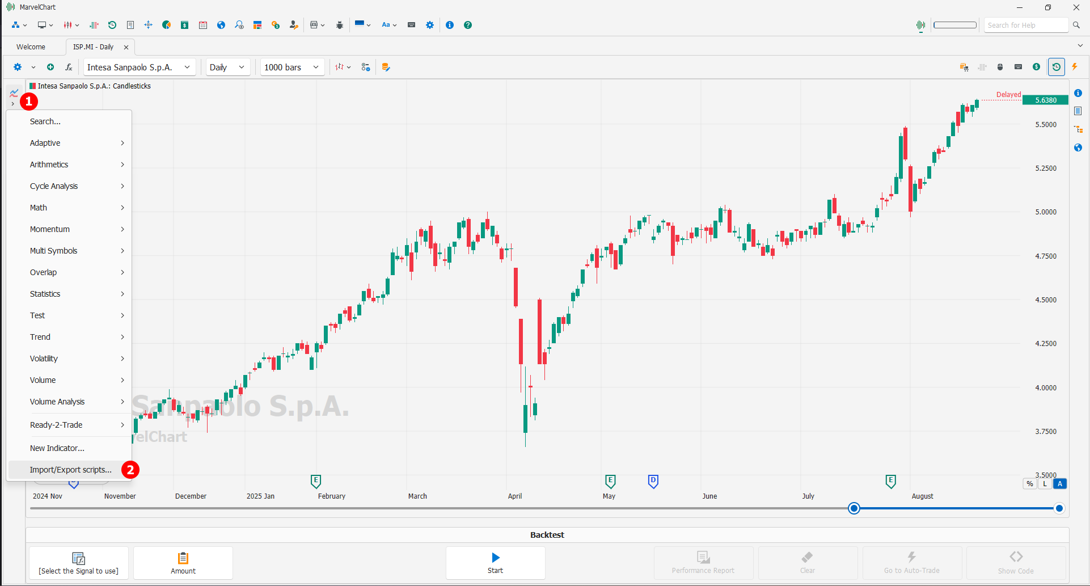The width and height of the screenshot is (1090, 586).
Task: Click the green dollar document icon
Action: tap(185, 25)
